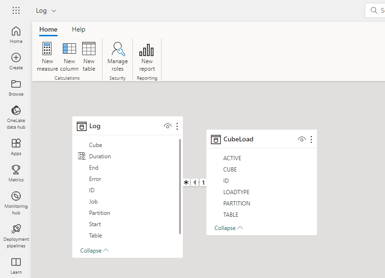This screenshot has width=385, height=278.
Task: Click the search magnifier icon
Action: coord(374,10)
